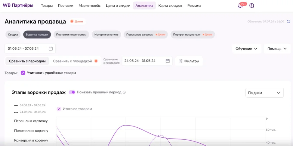Open the Аналитика menu

pos(144,6)
